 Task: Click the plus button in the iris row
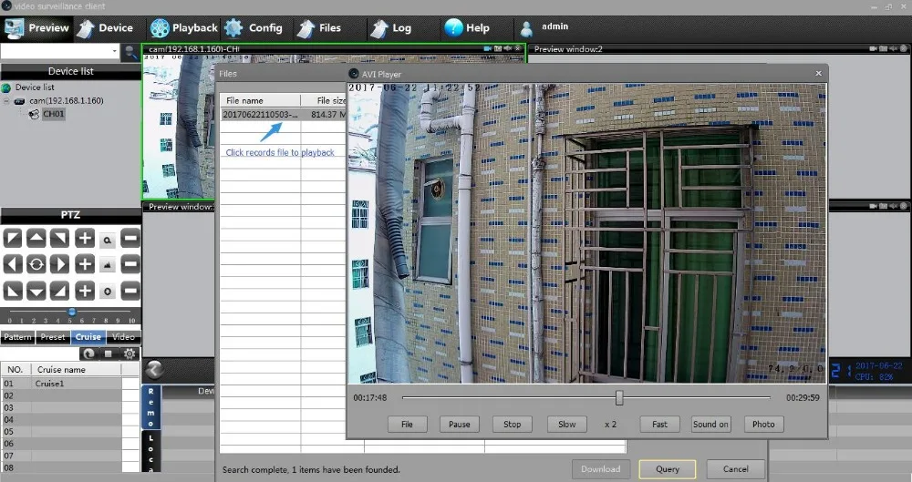84,291
